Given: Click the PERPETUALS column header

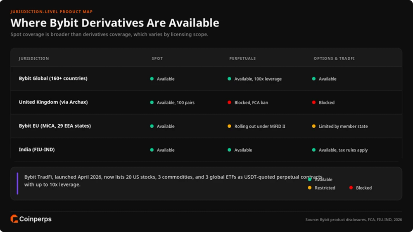Looking at the screenshot, I should point(242,59).
